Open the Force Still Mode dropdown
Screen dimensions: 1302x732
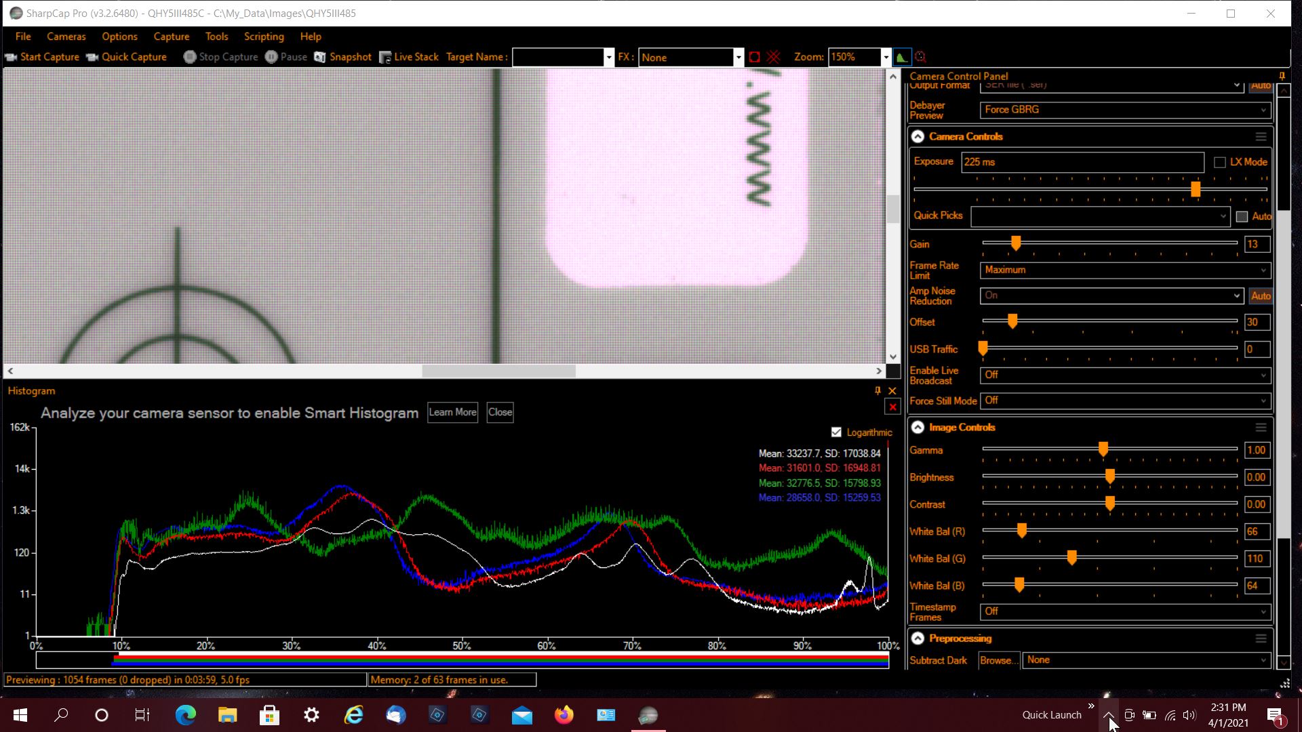[1125, 401]
